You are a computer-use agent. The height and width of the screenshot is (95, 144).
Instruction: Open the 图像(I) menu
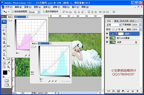point(28,7)
